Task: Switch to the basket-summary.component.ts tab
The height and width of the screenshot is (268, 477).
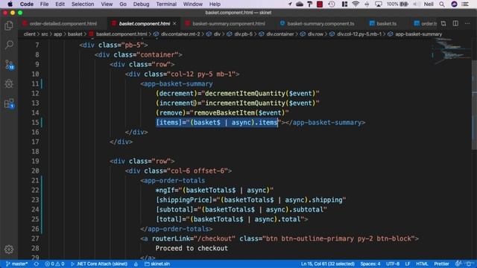Action: pyautogui.click(x=318, y=23)
